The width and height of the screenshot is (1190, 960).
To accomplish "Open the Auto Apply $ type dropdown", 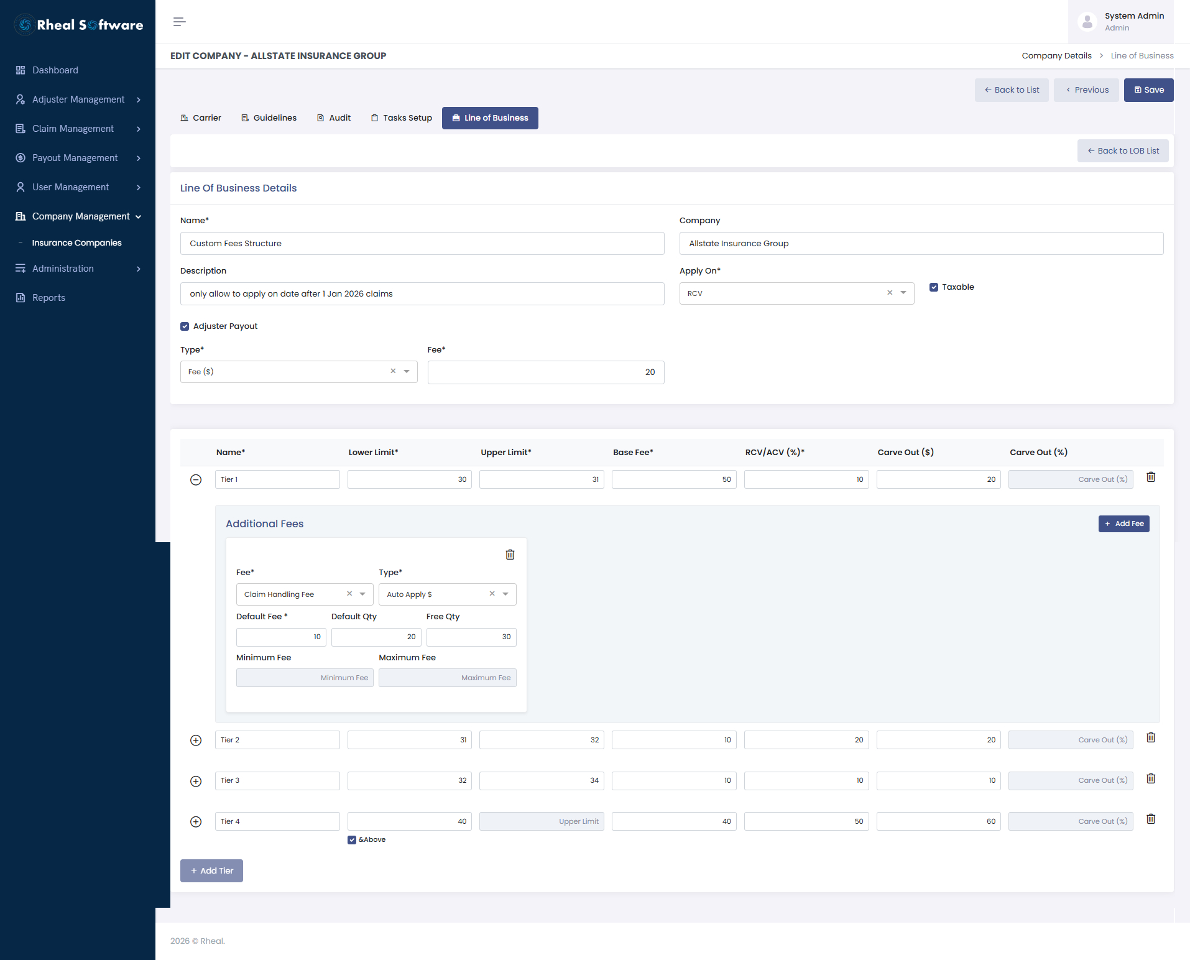I will [x=448, y=594].
